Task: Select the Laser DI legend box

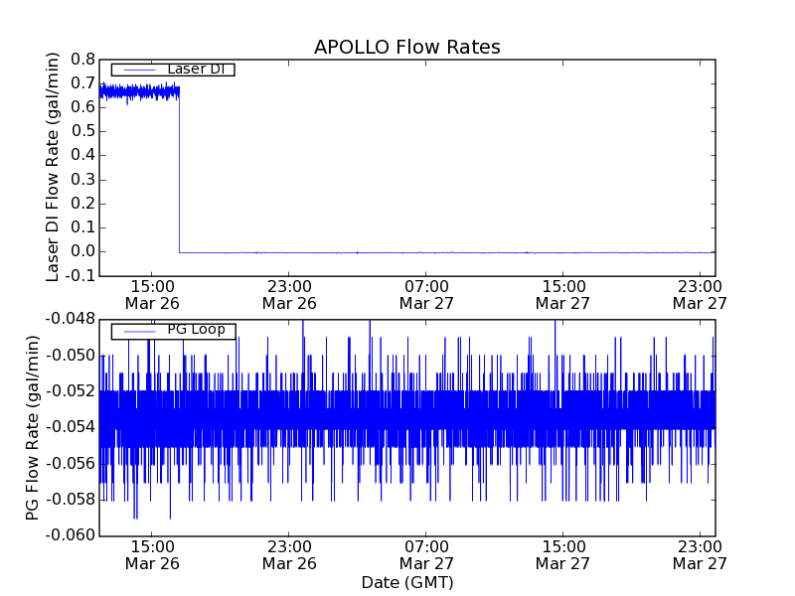Action: click(172, 70)
